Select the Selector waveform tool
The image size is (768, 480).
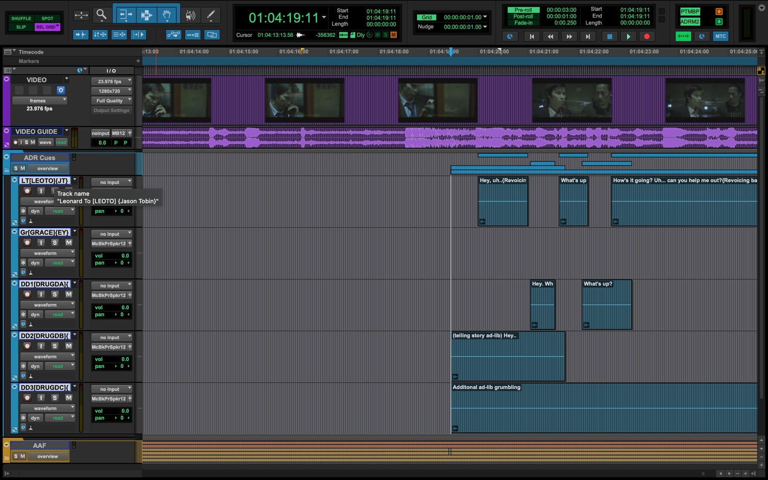pyautogui.click(x=146, y=15)
